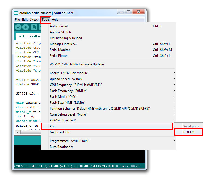Click the Arduino logo in title bar
The height and width of the screenshot is (181, 211).
click(16, 13)
